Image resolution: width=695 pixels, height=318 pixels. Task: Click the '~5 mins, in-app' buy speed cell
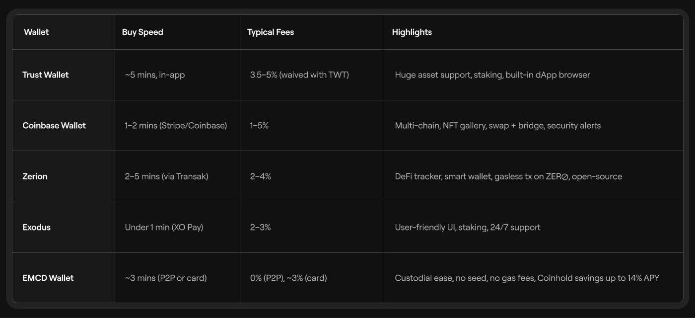coord(155,75)
